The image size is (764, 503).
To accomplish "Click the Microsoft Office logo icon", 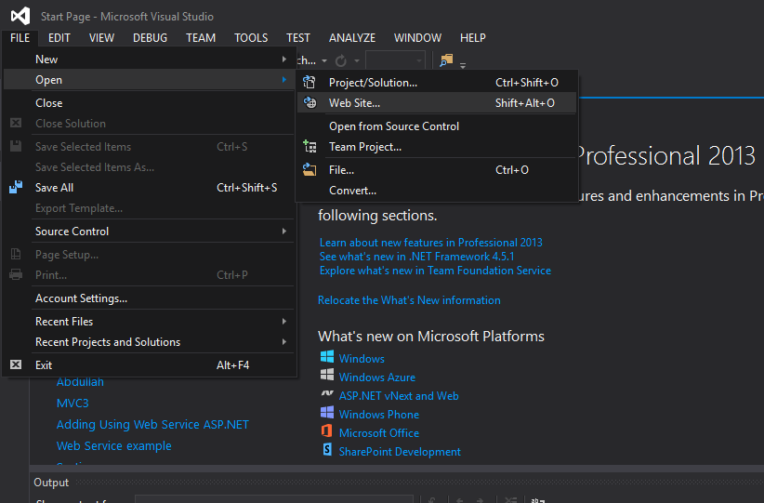I will coord(327,430).
